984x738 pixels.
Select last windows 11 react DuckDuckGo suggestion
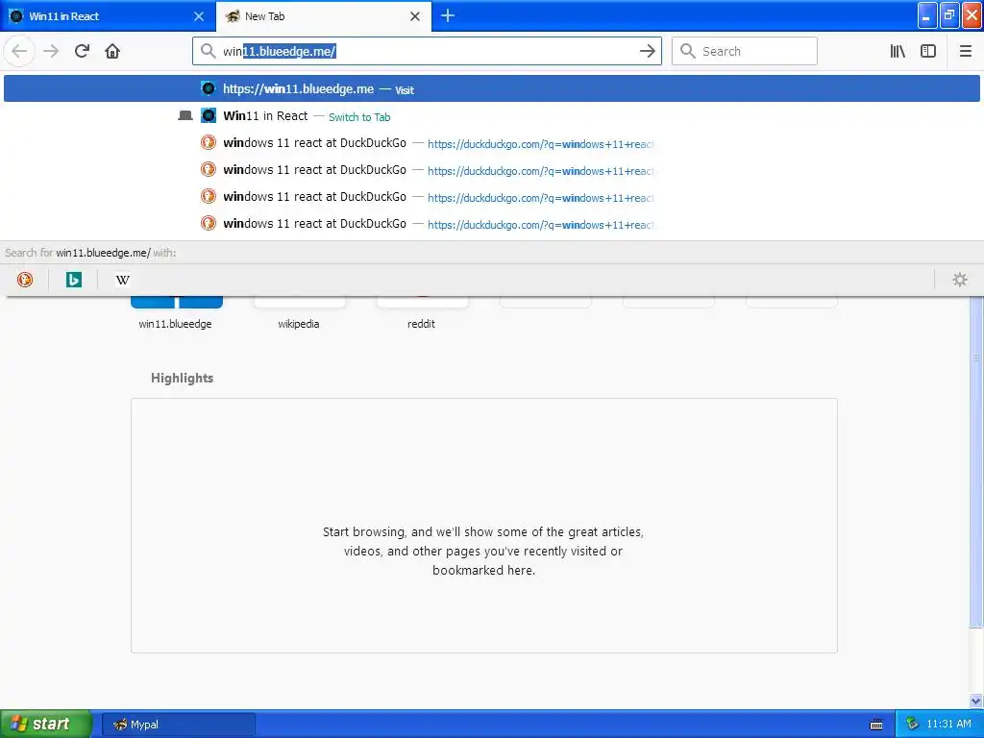click(x=491, y=224)
